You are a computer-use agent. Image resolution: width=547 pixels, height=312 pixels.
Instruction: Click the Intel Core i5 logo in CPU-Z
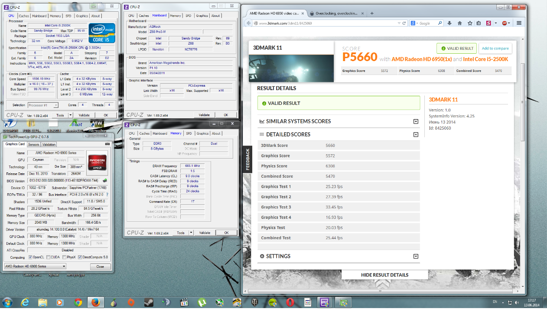tap(102, 34)
